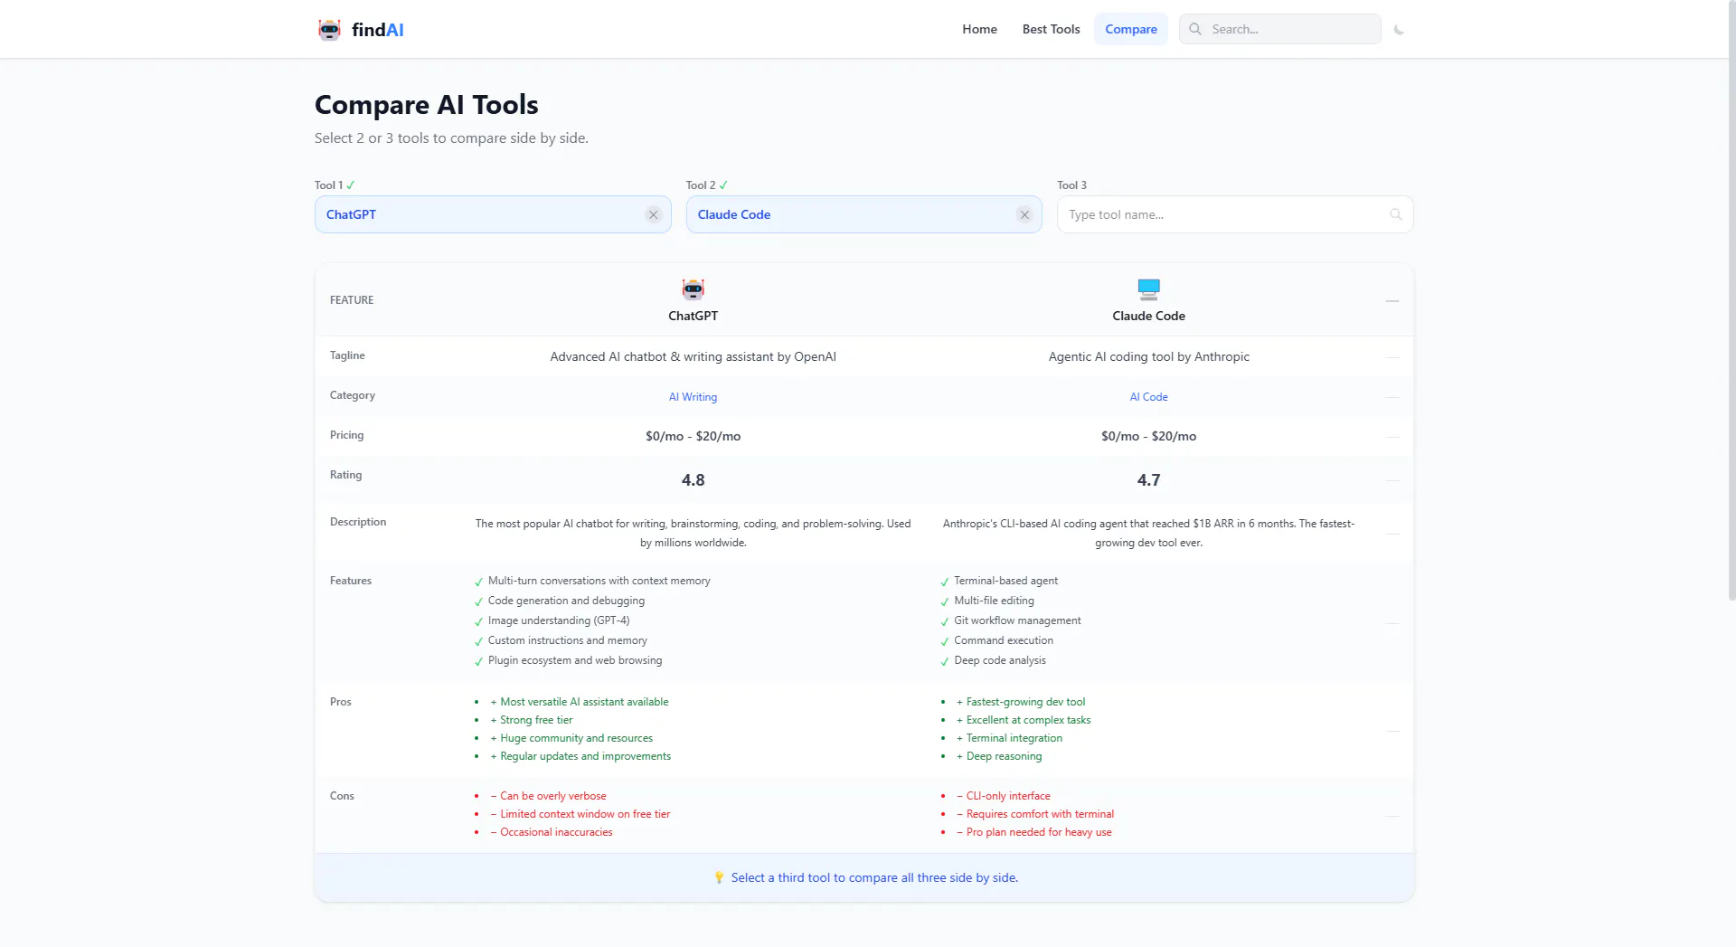Screen dimensions: 1736x947
Task: Click the lightbulb icon in the hint bar
Action: pos(719,878)
